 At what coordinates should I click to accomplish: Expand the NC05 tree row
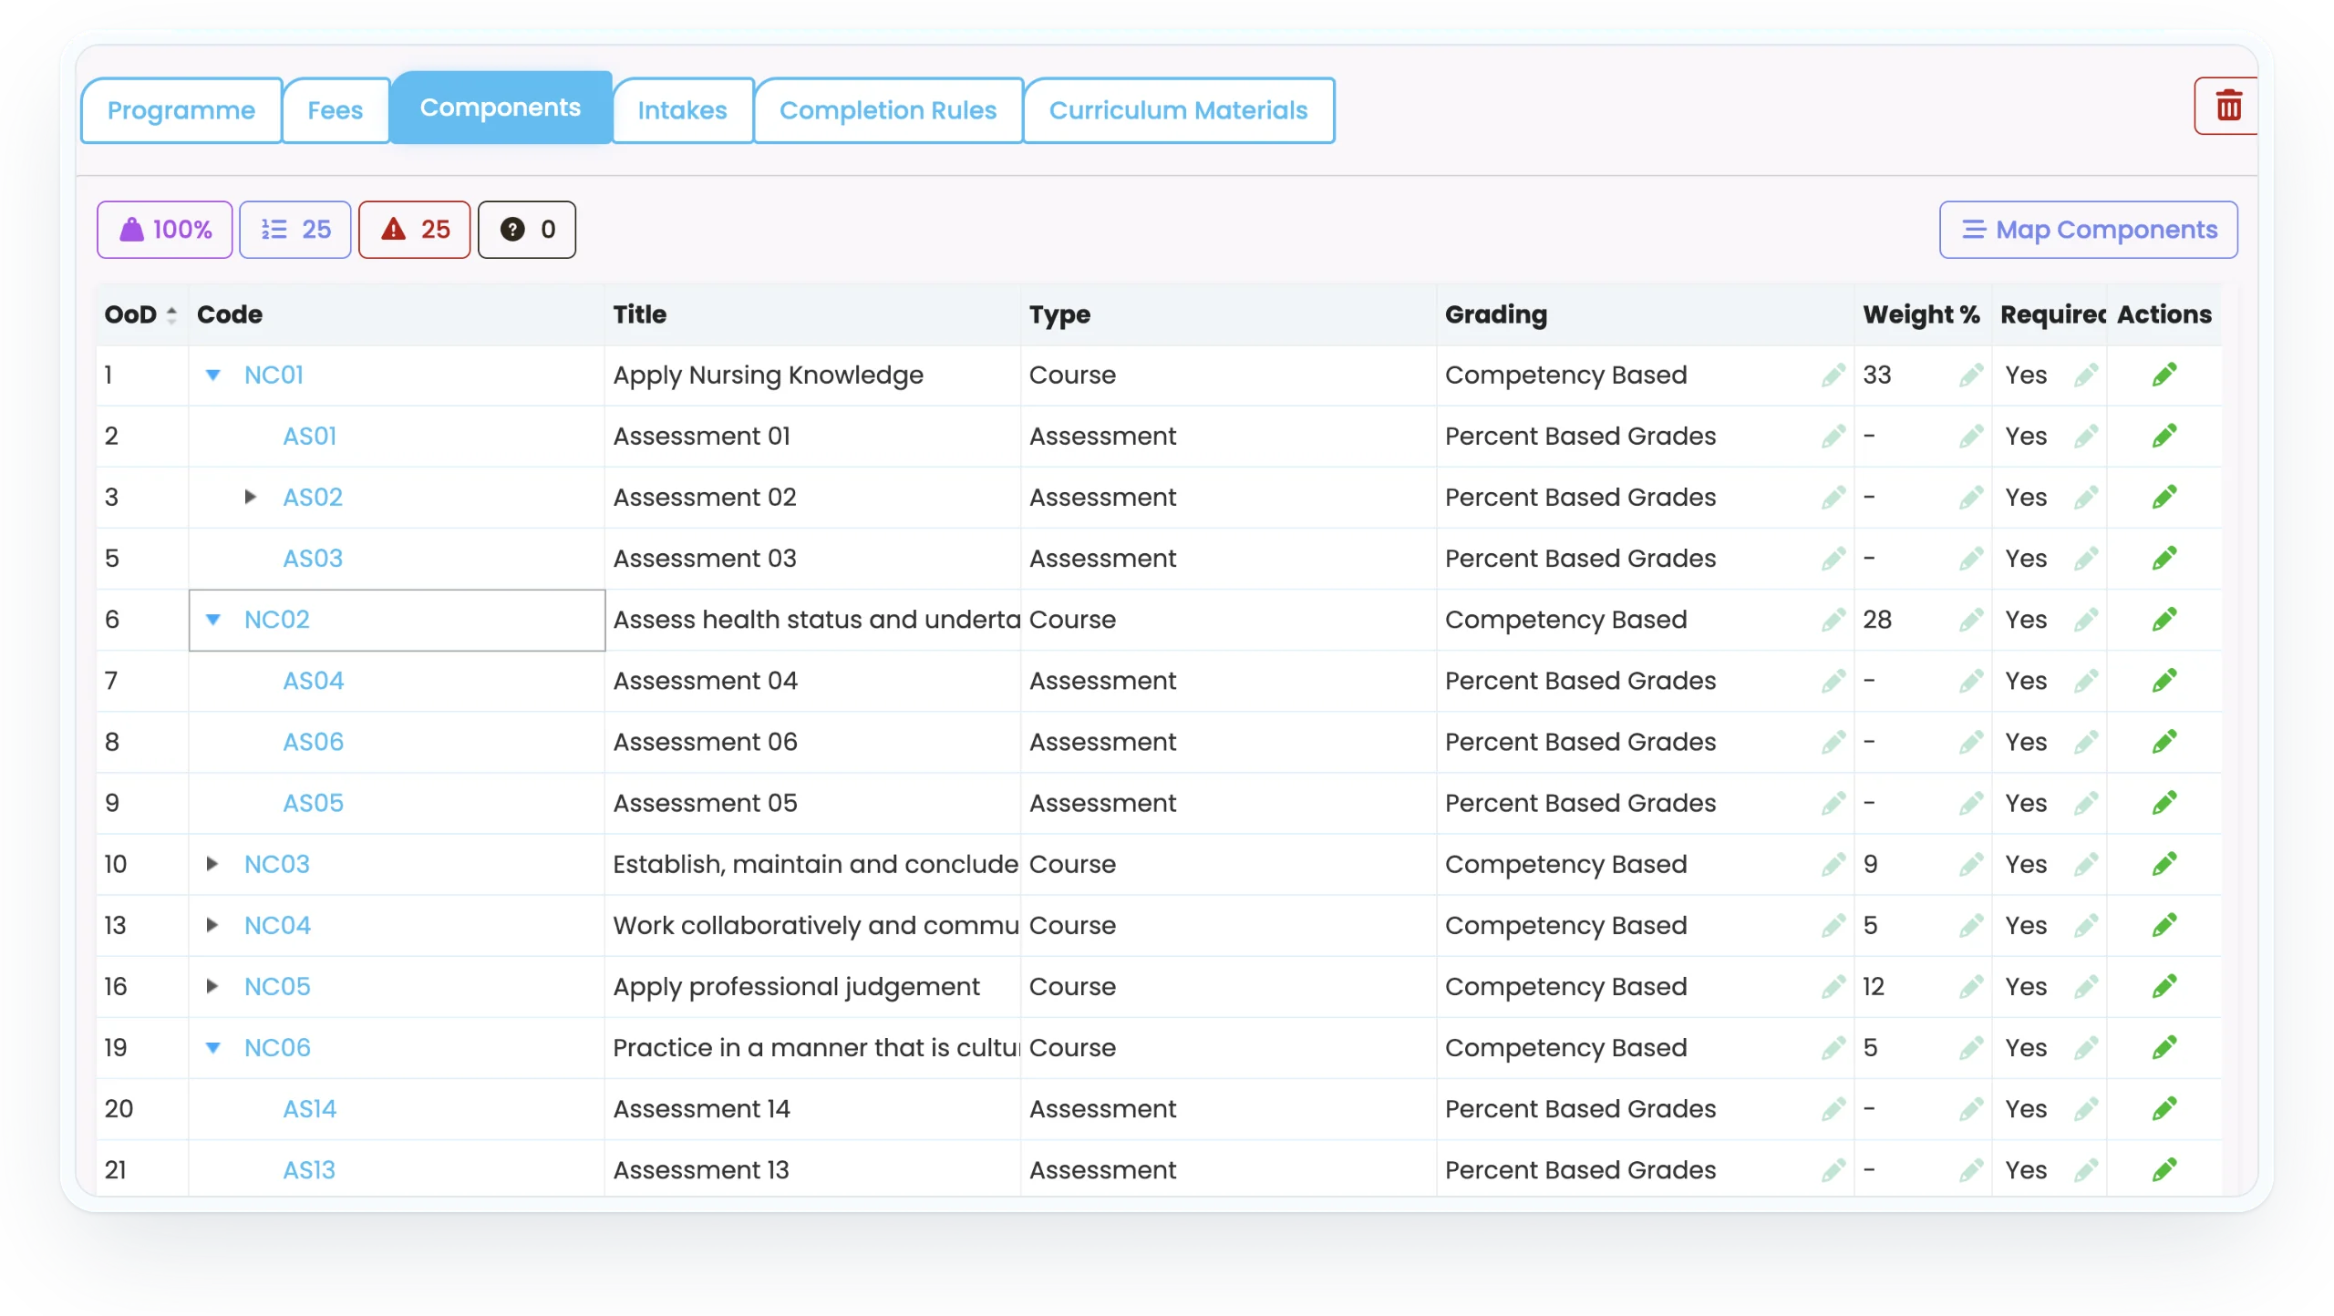tap(212, 986)
